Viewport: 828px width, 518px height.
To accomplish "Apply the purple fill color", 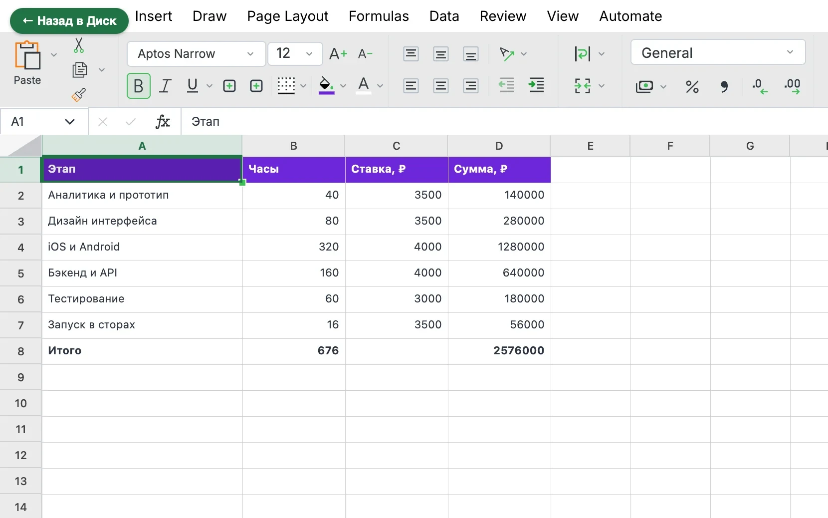I will click(326, 86).
